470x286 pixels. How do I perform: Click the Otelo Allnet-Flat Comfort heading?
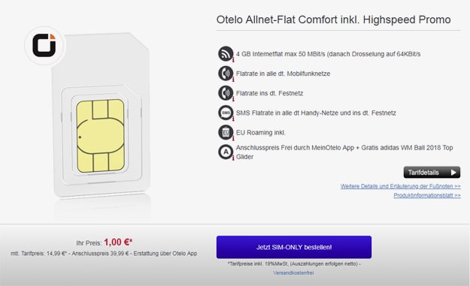coord(333,20)
